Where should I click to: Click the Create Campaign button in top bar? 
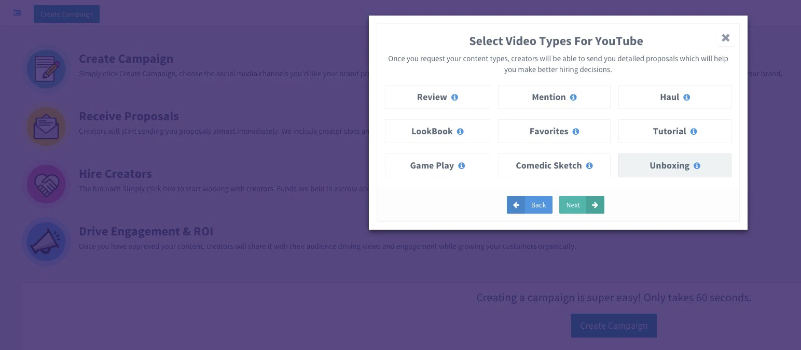click(x=66, y=14)
